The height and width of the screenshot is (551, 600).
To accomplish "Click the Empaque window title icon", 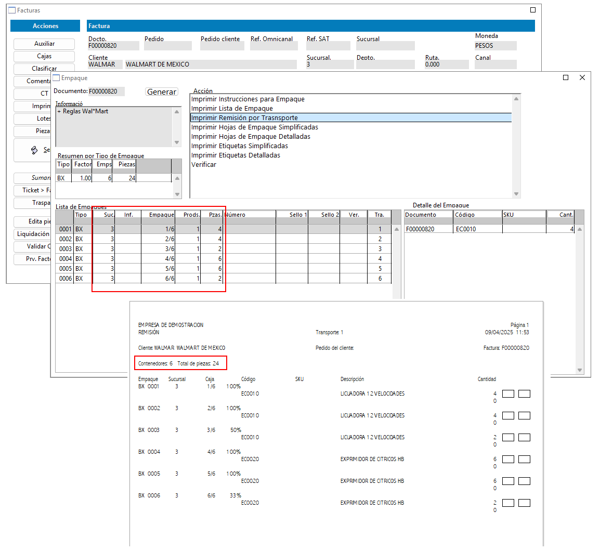I will (x=56, y=78).
